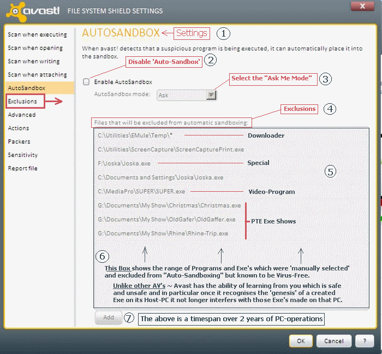
Task: Open the Scan when executing section
Action: [37, 34]
